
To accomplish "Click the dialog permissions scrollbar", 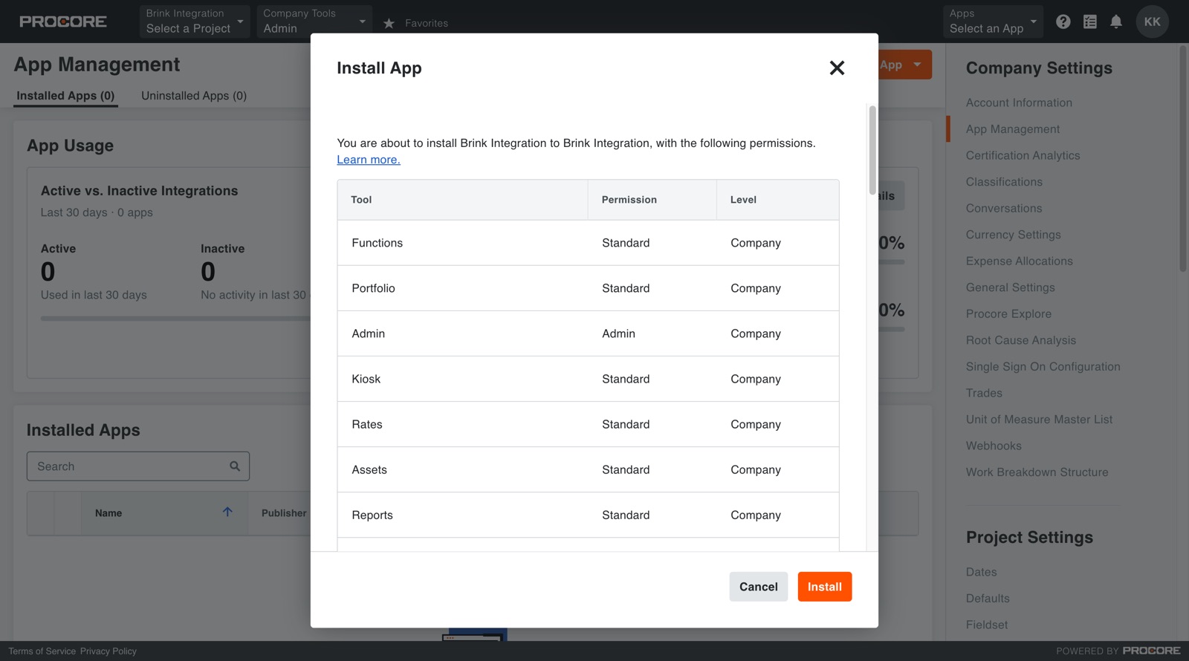I will point(872,150).
